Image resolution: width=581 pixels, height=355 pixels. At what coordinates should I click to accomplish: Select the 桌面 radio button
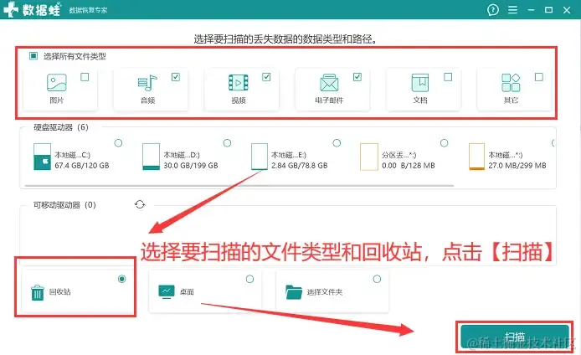[x=249, y=279]
